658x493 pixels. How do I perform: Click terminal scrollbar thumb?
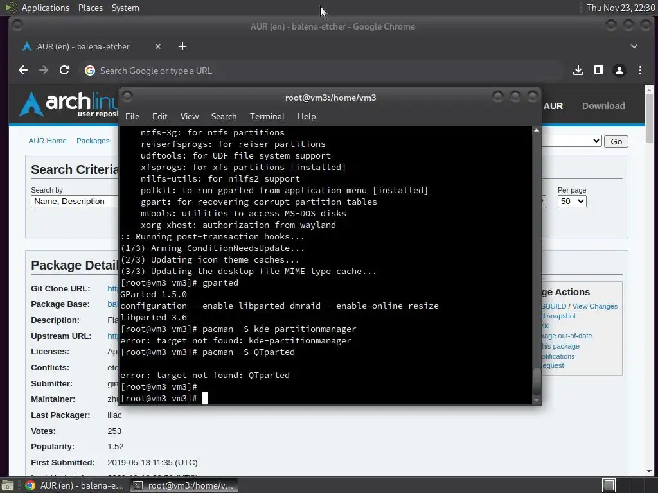tap(537, 381)
